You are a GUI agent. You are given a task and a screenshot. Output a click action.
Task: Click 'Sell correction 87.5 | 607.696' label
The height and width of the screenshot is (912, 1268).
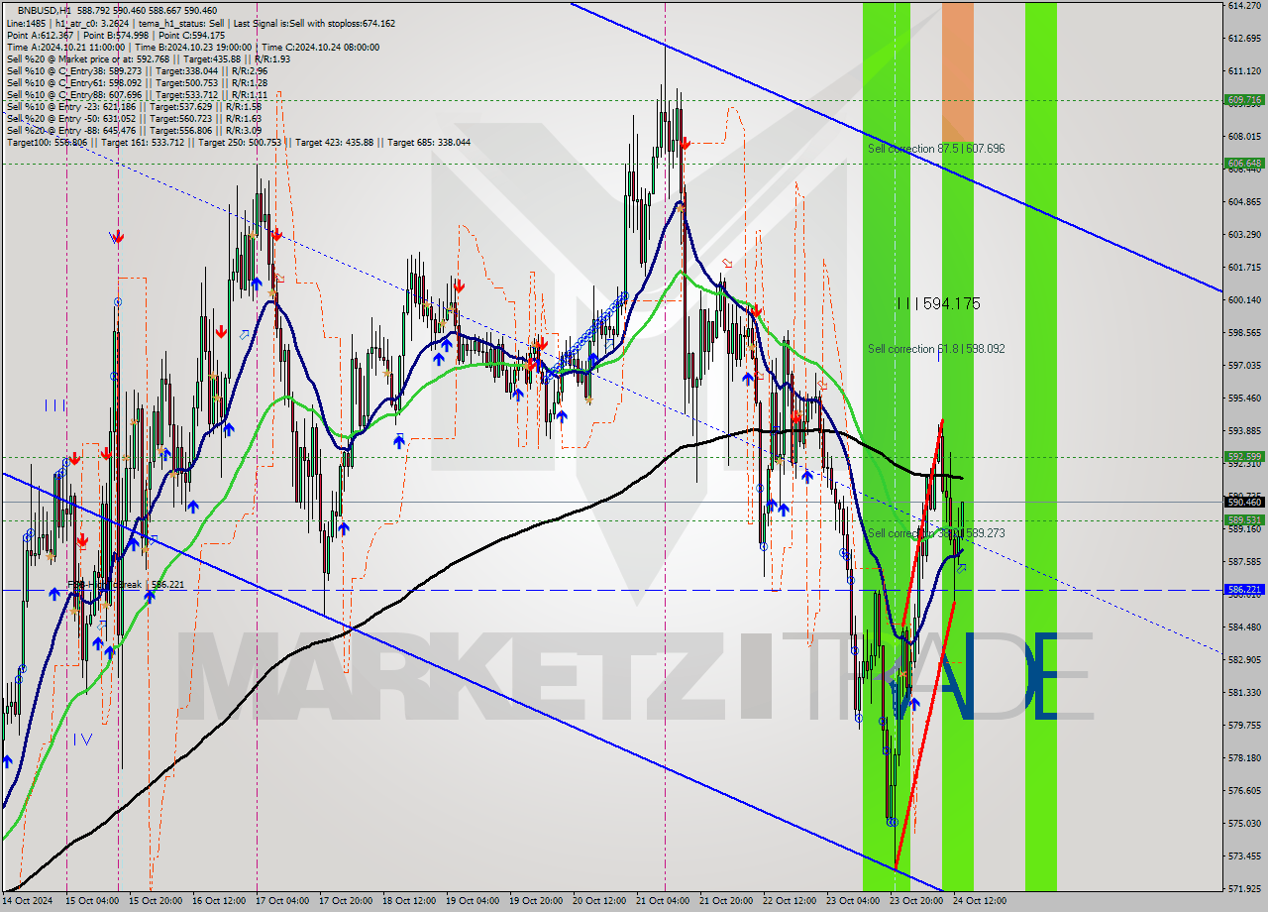[x=936, y=149]
